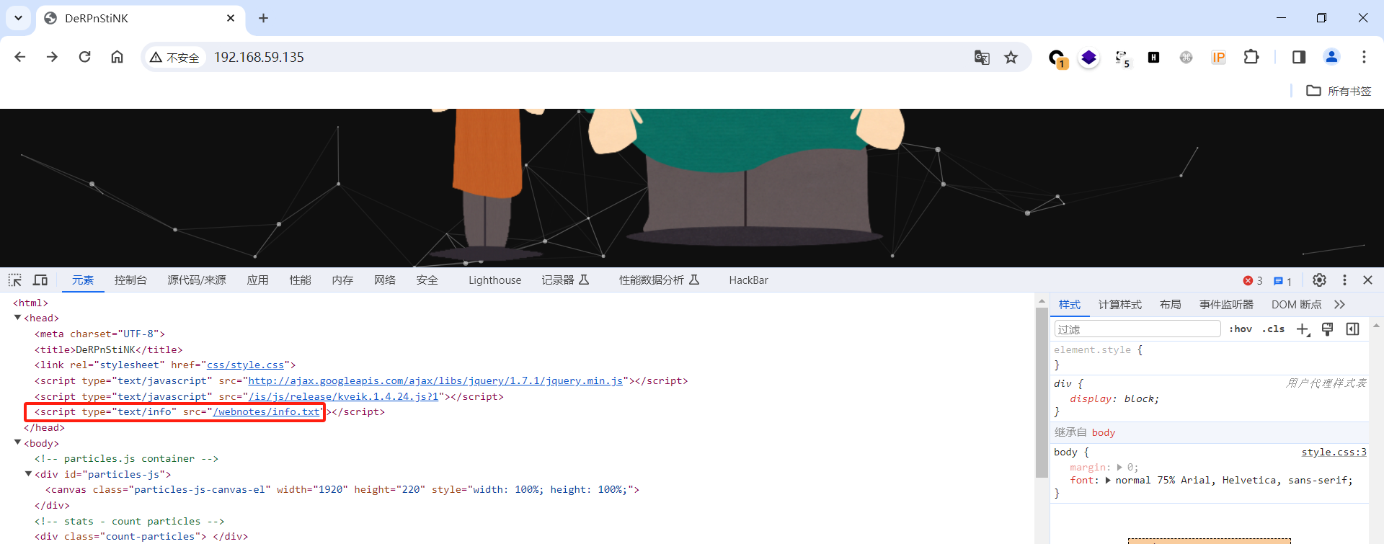Screen dimensions: 1384x544
Task: Open the purple diamond extension
Action: pos(1089,57)
